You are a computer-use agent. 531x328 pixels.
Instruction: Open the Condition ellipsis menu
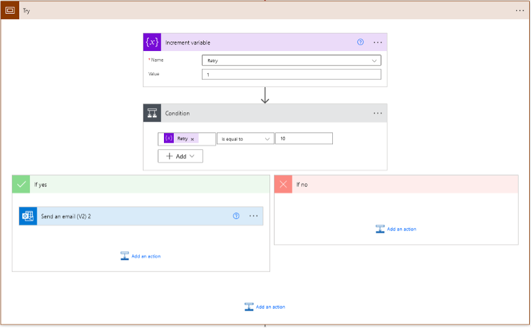378,113
